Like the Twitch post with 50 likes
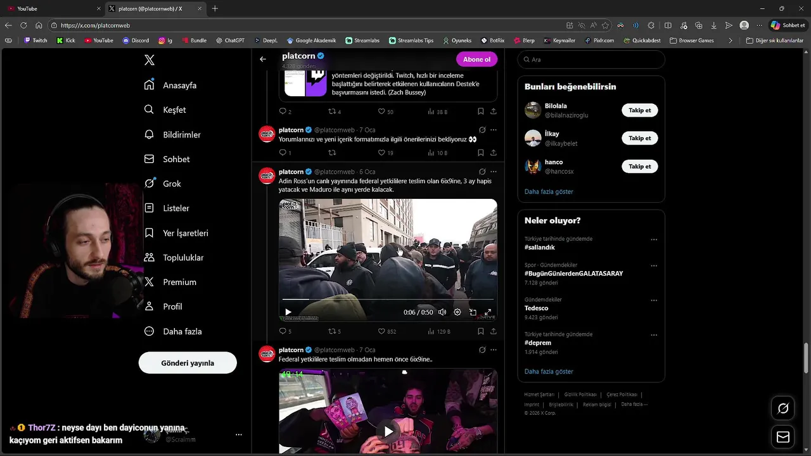 385,111
